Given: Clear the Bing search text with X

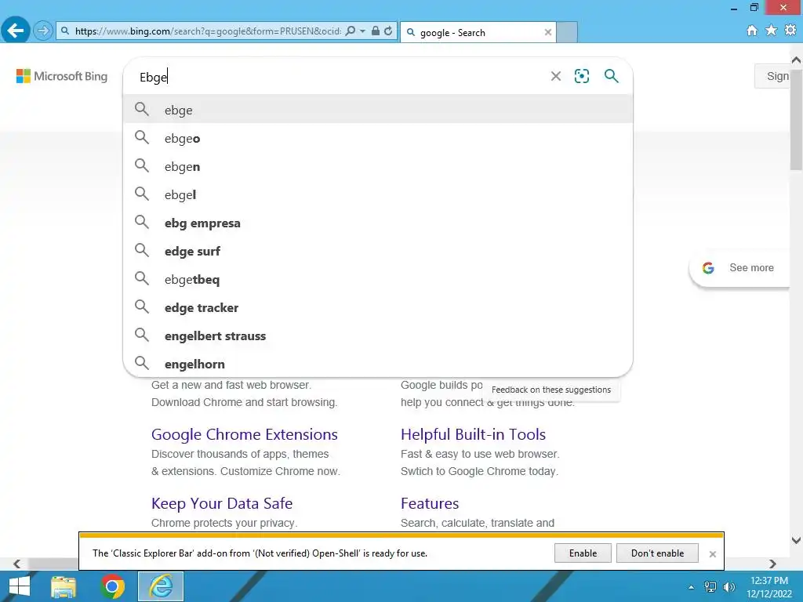Looking at the screenshot, I should click(x=556, y=76).
